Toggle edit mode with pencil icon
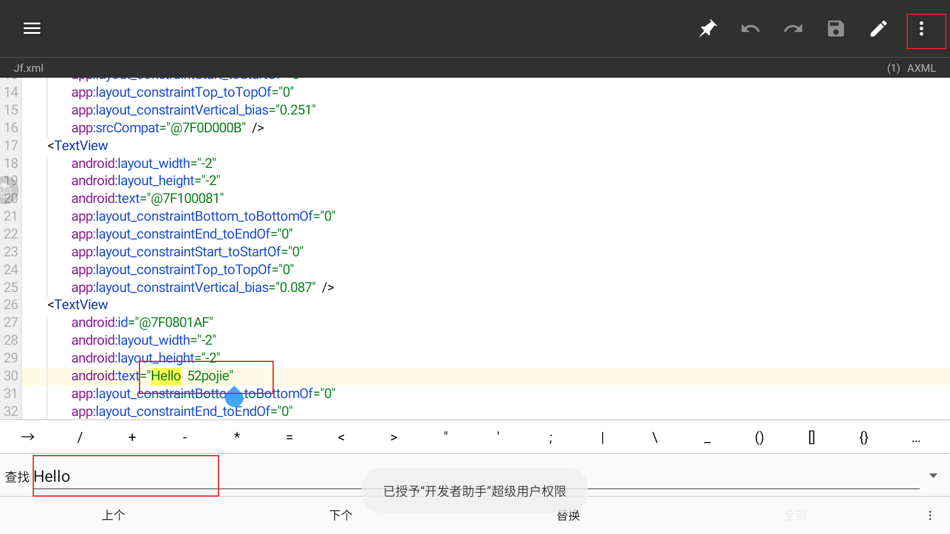This screenshot has height=534, width=950. tap(879, 28)
